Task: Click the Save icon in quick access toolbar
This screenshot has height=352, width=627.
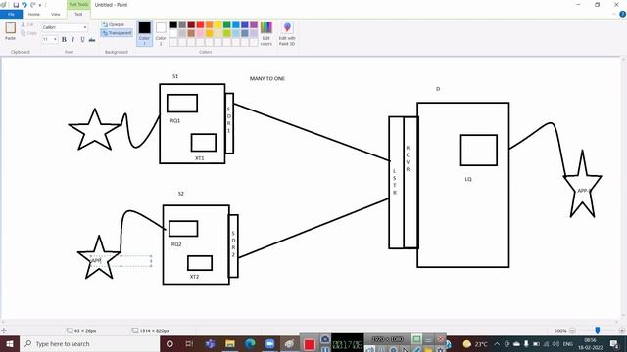Action: pyautogui.click(x=16, y=5)
